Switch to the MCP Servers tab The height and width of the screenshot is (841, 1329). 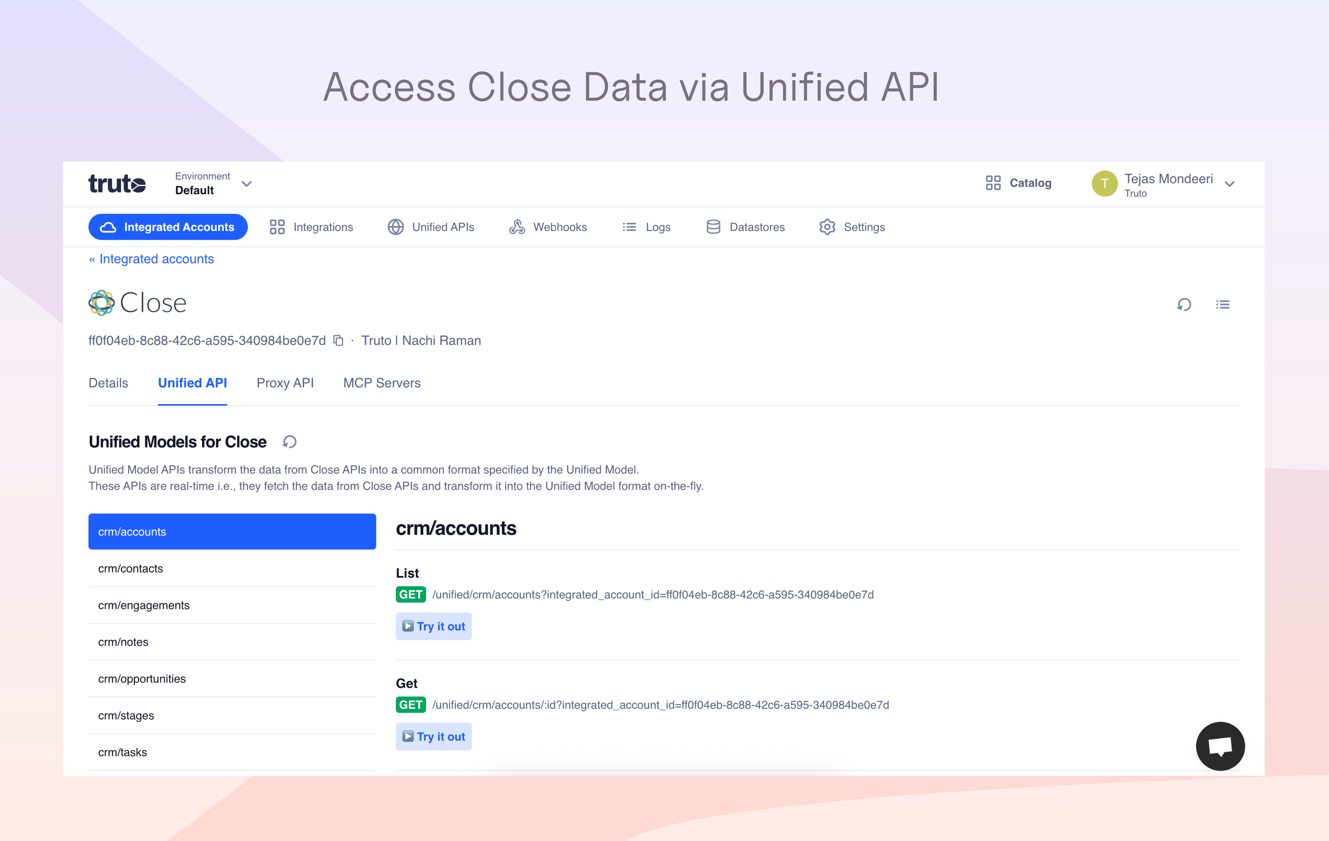(381, 383)
